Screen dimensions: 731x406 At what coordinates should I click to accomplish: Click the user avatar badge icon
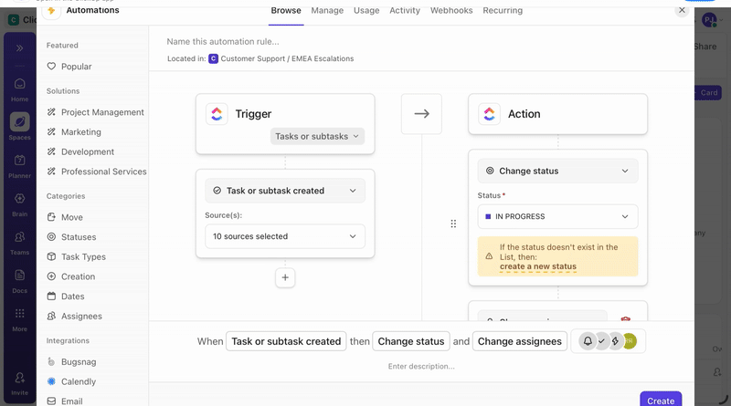(x=630, y=341)
